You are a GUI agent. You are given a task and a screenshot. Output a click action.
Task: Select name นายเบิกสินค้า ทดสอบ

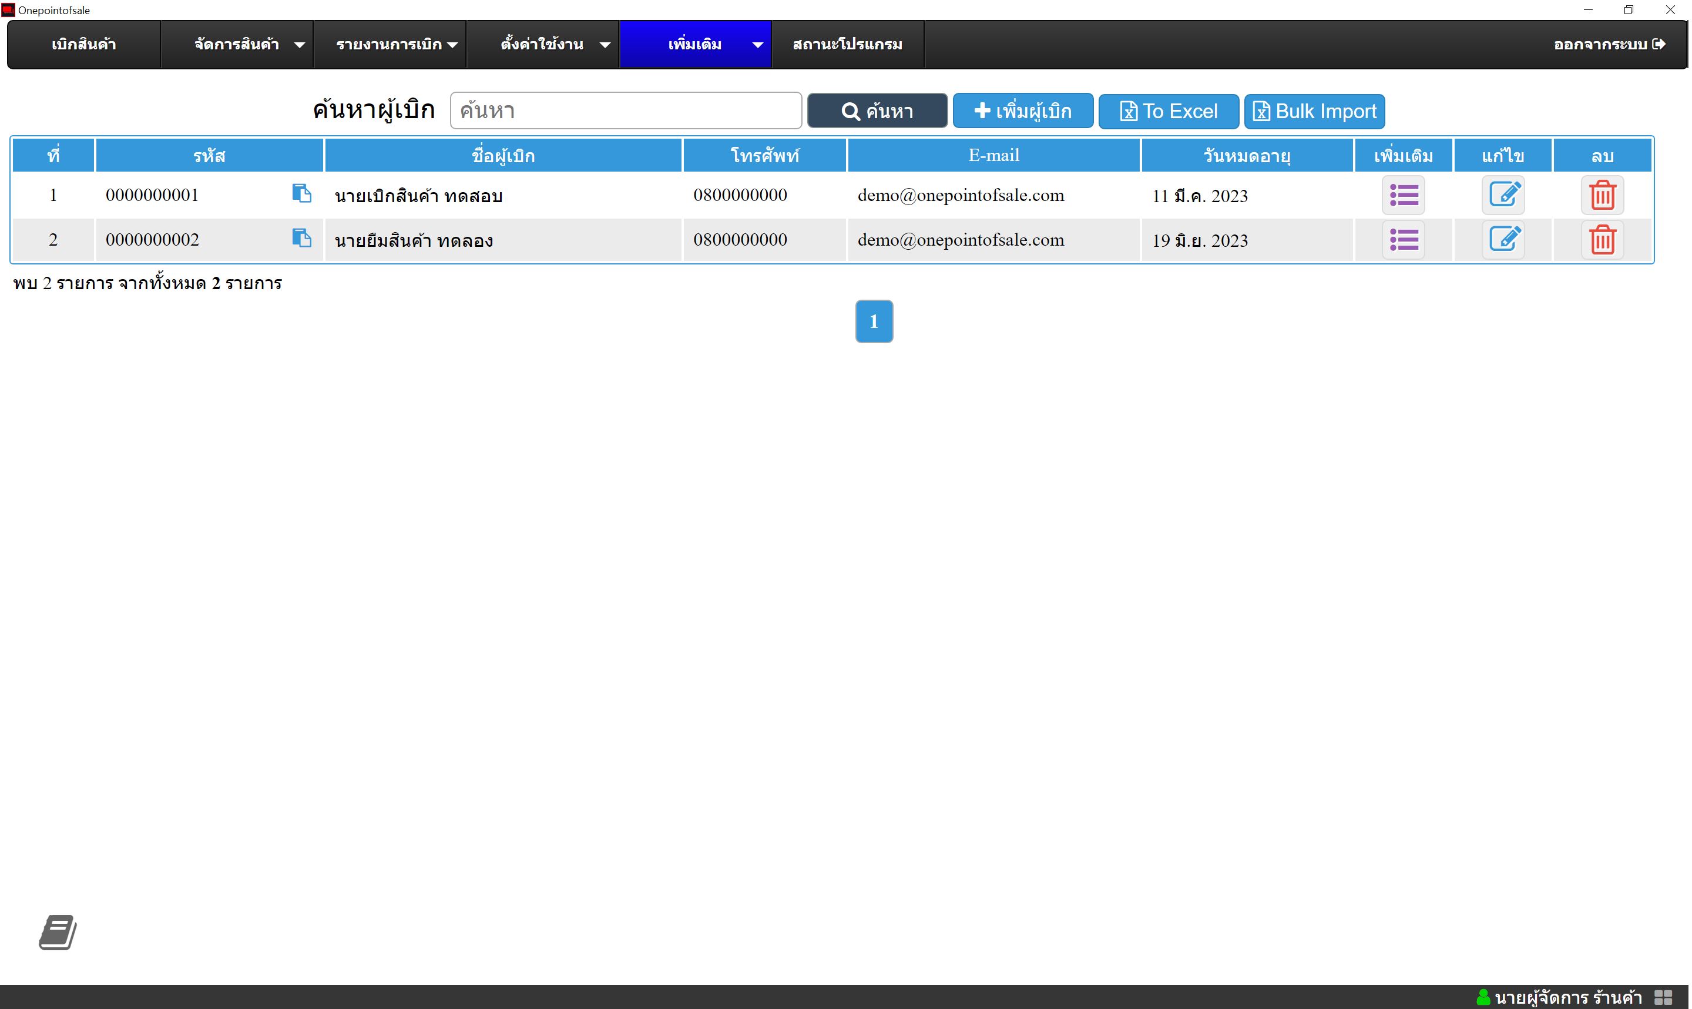[x=418, y=196]
